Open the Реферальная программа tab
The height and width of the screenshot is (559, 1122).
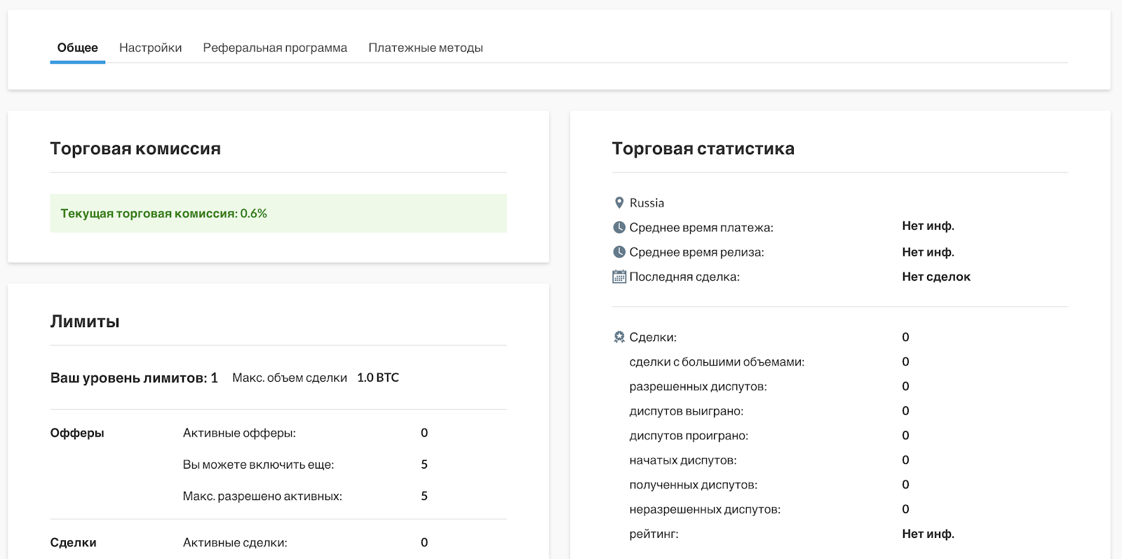[275, 48]
